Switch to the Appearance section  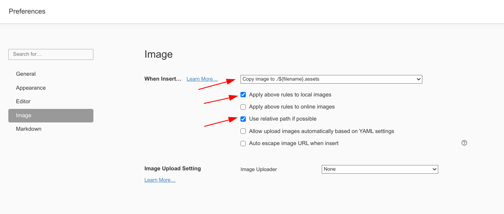(x=31, y=88)
